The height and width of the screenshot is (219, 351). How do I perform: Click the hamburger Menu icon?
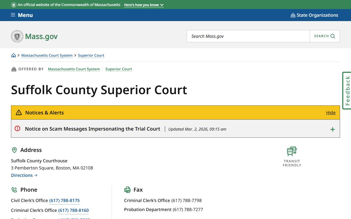[x=13, y=15]
